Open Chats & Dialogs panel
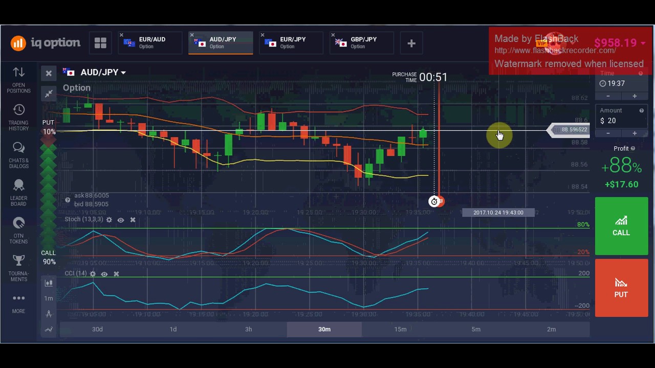This screenshot has width=655, height=368. pyautogui.click(x=18, y=155)
